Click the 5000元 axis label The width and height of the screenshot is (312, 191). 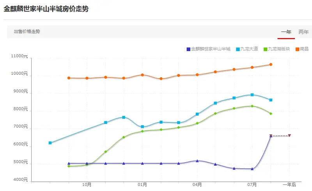21,162
